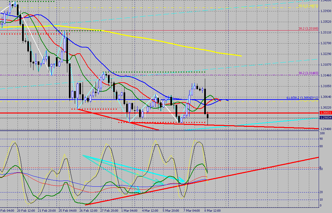Image resolution: width=332 pixels, height=213 pixels.
Task: Click the blue label 61.8/38.2 (1.30542)Y12
Action: 302,98
